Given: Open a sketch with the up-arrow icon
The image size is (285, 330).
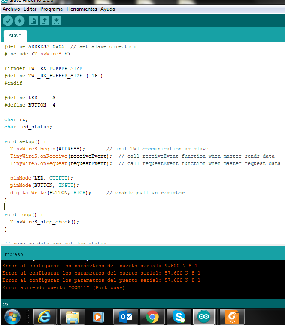Looking at the screenshot, I should click(x=45, y=21).
